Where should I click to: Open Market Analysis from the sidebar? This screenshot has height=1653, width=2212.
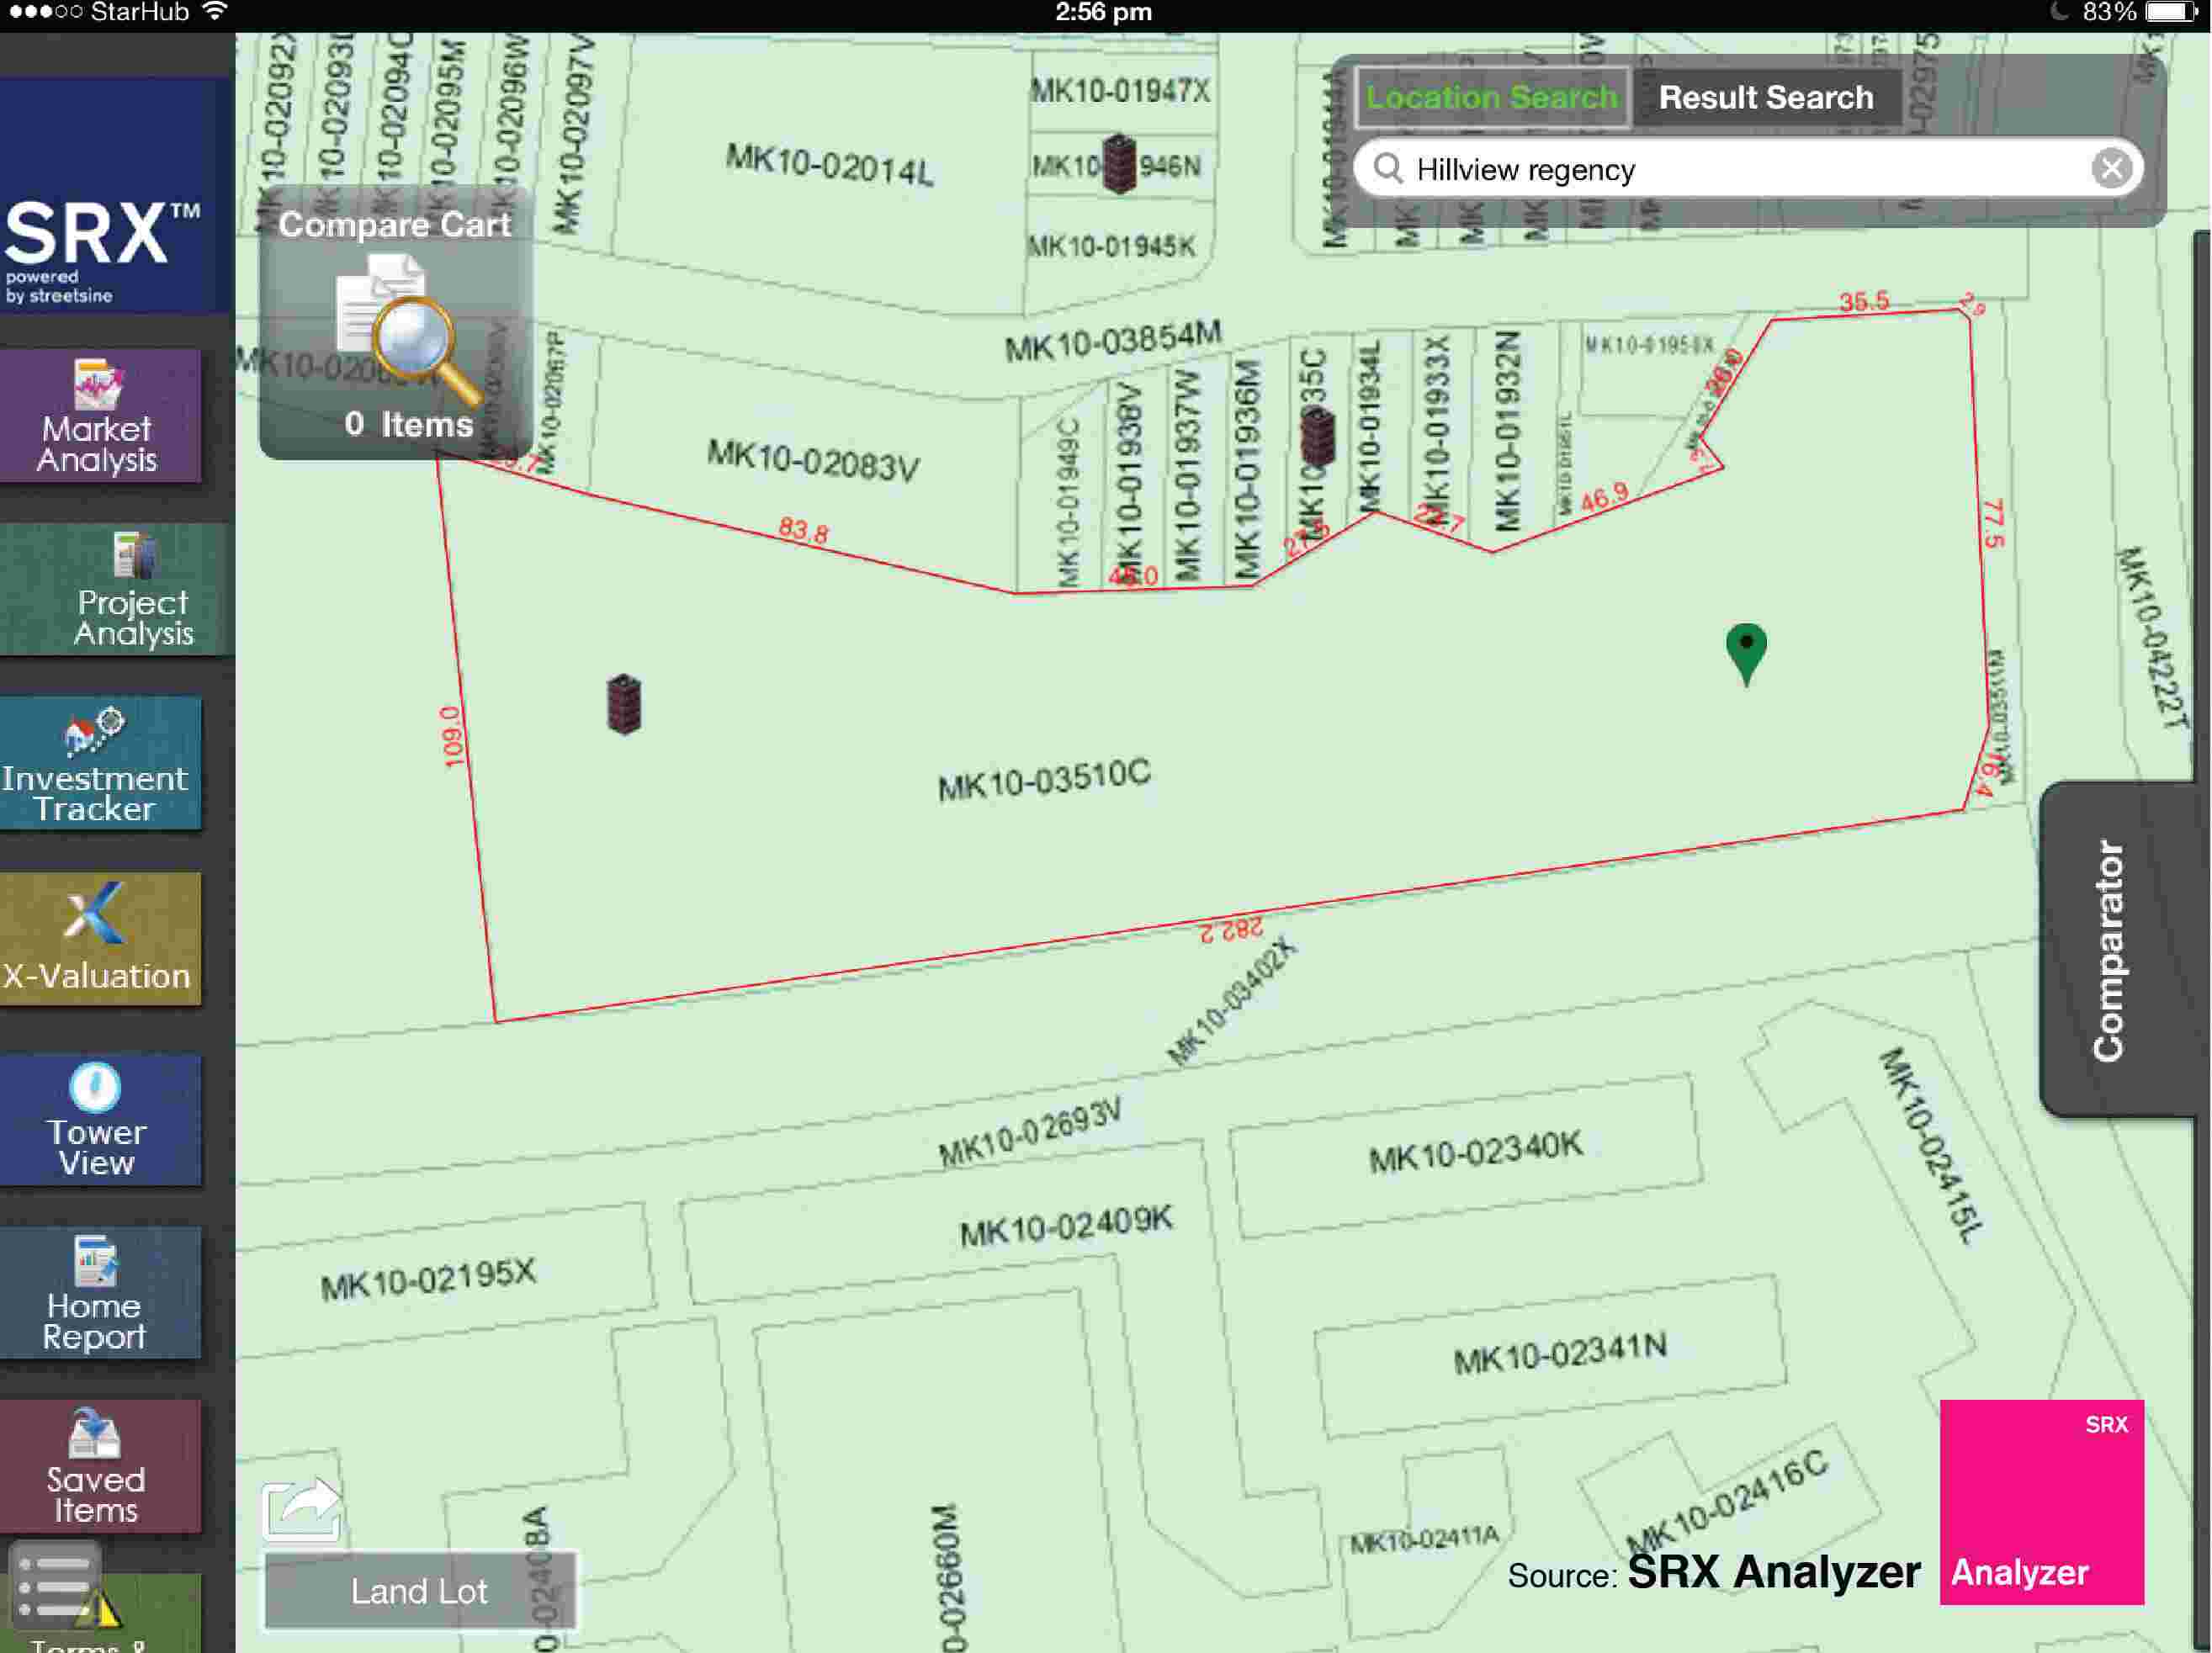[x=100, y=416]
